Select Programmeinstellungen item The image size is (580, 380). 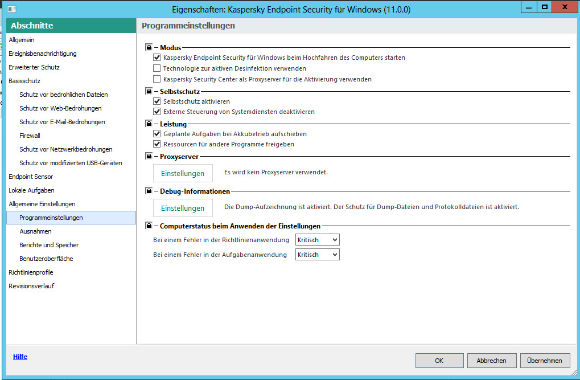[71, 218]
